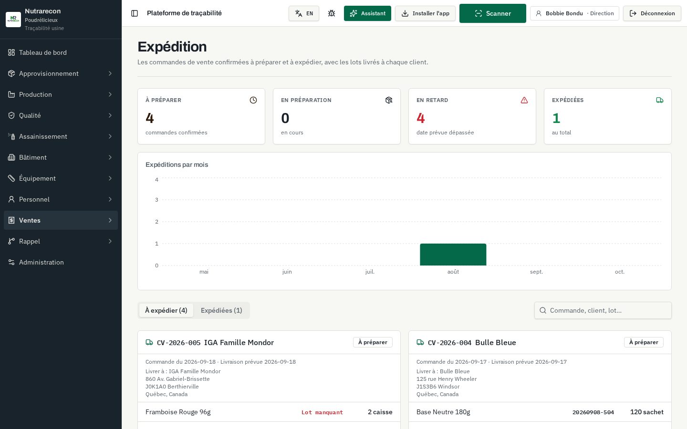Click the Production factory icon
Image resolution: width=687 pixels, height=429 pixels.
11,94
